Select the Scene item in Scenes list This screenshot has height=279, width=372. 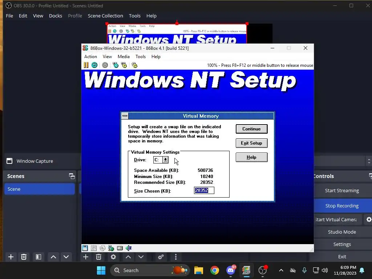[39, 189]
